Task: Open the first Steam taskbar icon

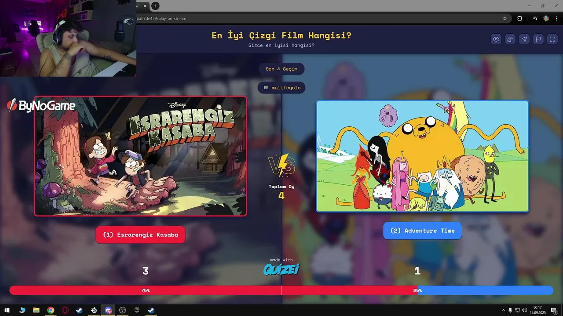Action: click(80, 310)
